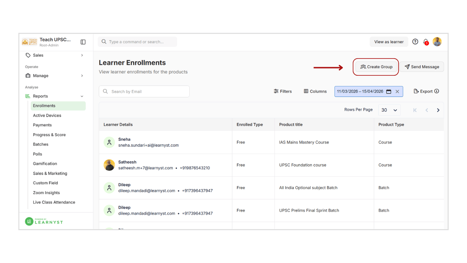Open the Custom Field report

[45, 183]
